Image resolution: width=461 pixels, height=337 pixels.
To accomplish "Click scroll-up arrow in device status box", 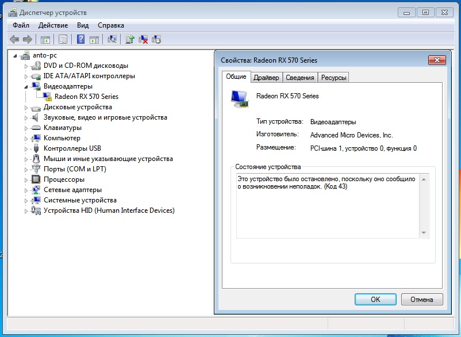I will point(424,179).
